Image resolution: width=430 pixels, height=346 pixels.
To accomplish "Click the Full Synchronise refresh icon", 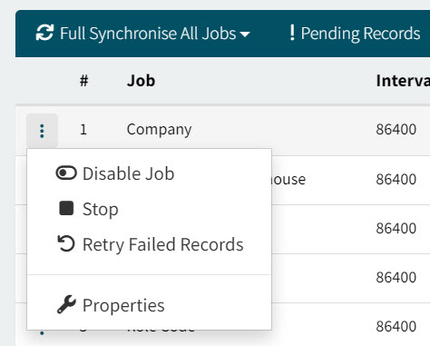I will 44,33.
